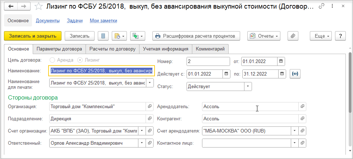Open the Документы link
The width and height of the screenshot is (353, 159).
pyautogui.click(x=48, y=21)
